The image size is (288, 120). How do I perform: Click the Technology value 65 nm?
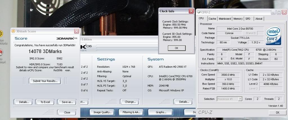click(223, 42)
